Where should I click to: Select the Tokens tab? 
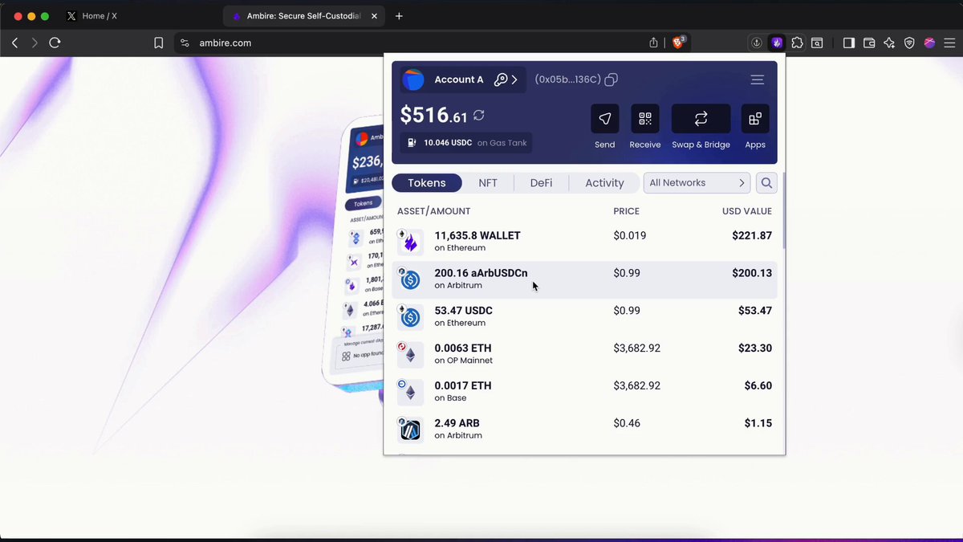click(427, 183)
